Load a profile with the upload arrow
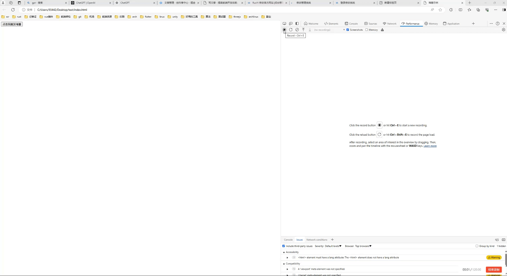 click(x=303, y=30)
